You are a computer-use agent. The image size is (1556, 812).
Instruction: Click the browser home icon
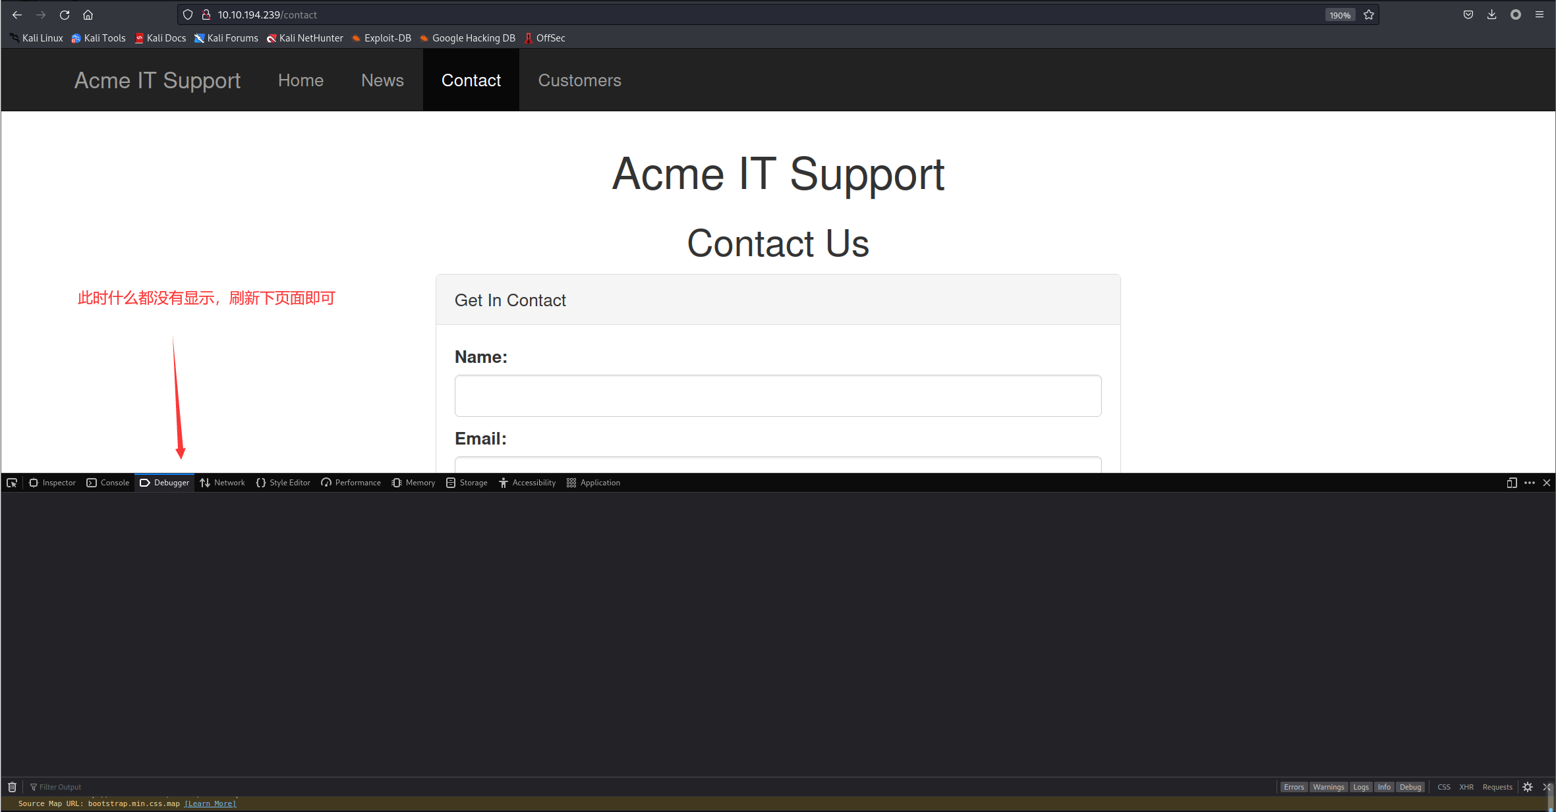[88, 14]
